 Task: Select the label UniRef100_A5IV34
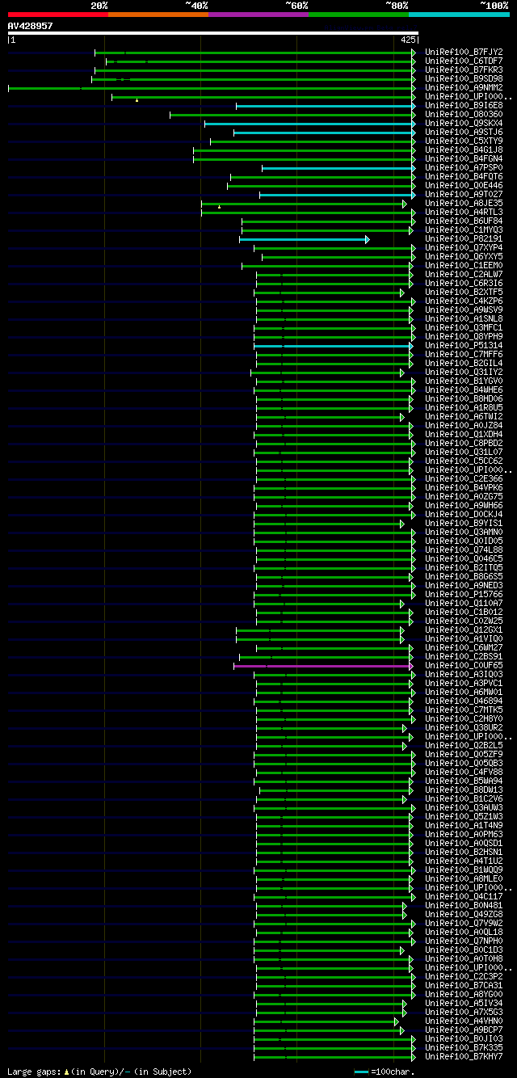point(464,1004)
